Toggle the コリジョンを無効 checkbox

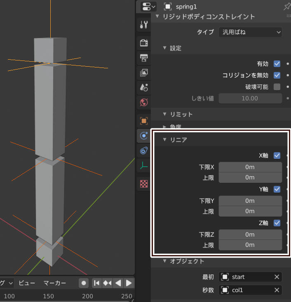click(x=277, y=75)
